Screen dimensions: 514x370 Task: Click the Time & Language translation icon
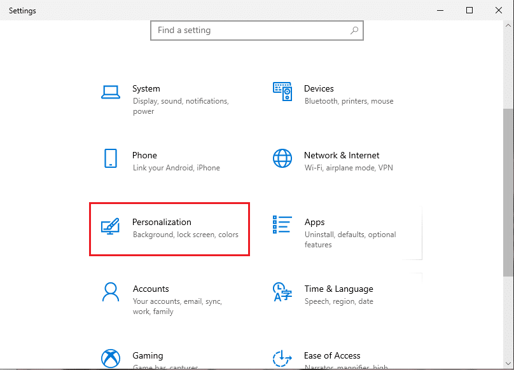282,292
